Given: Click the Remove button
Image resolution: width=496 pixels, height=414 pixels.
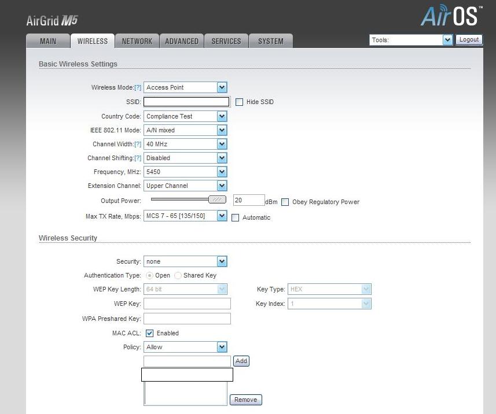Looking at the screenshot, I should point(246,400).
